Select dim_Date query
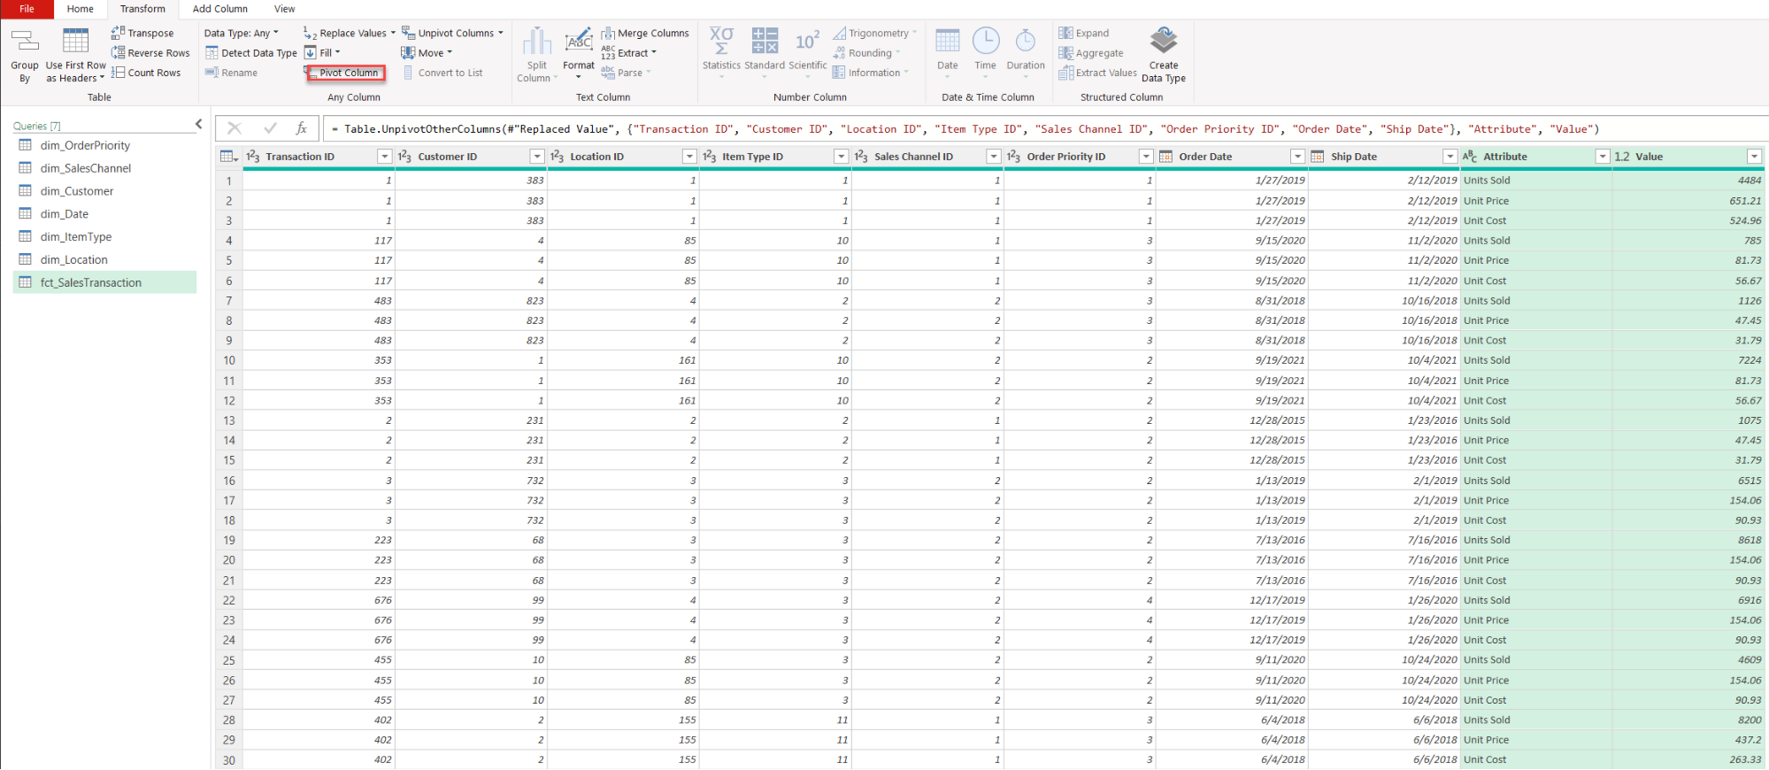Screen dimensions: 1769x770 (x=104, y=214)
